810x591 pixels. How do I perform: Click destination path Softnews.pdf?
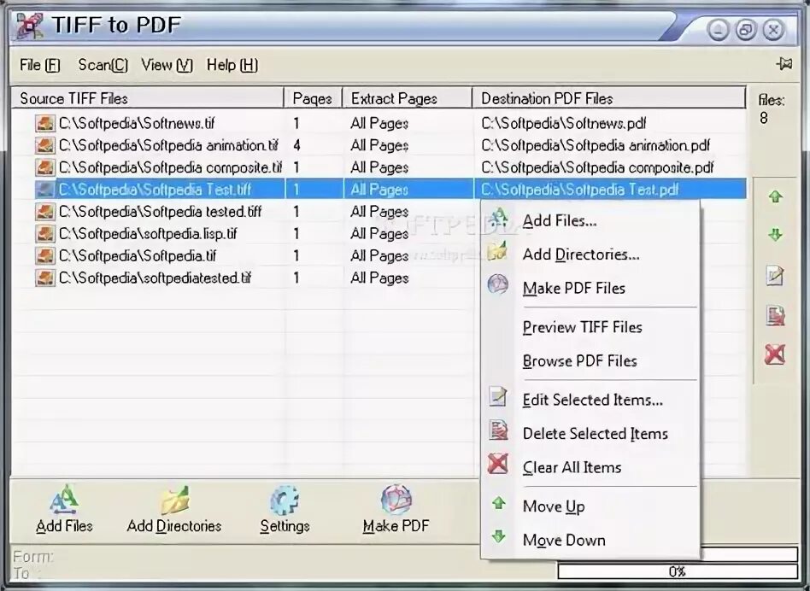[x=564, y=123]
